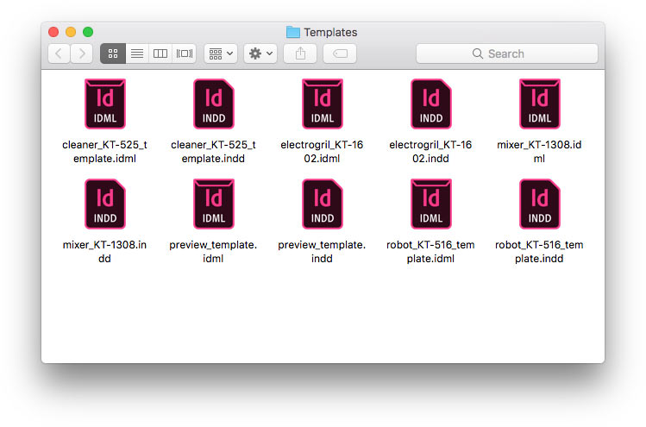Click the robot_KT-516_template.idml file icon

click(x=430, y=204)
